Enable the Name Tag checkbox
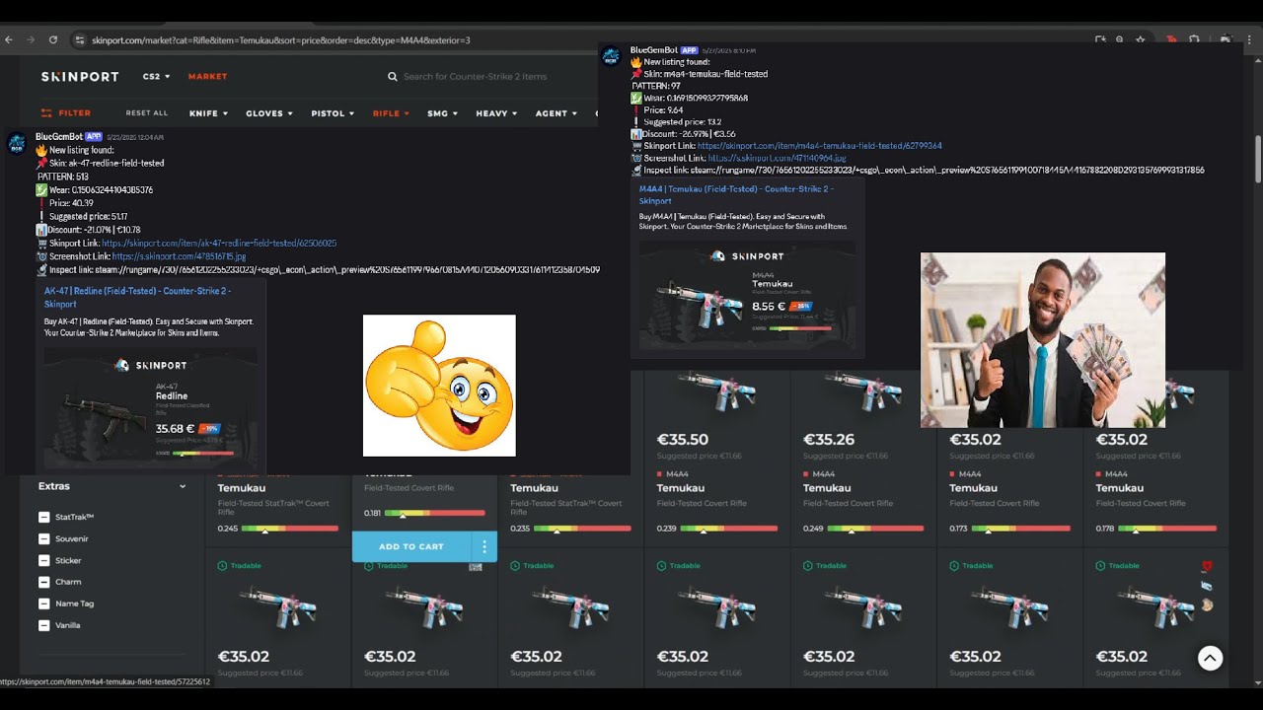Screen dimensions: 1263x710 tap(44, 603)
